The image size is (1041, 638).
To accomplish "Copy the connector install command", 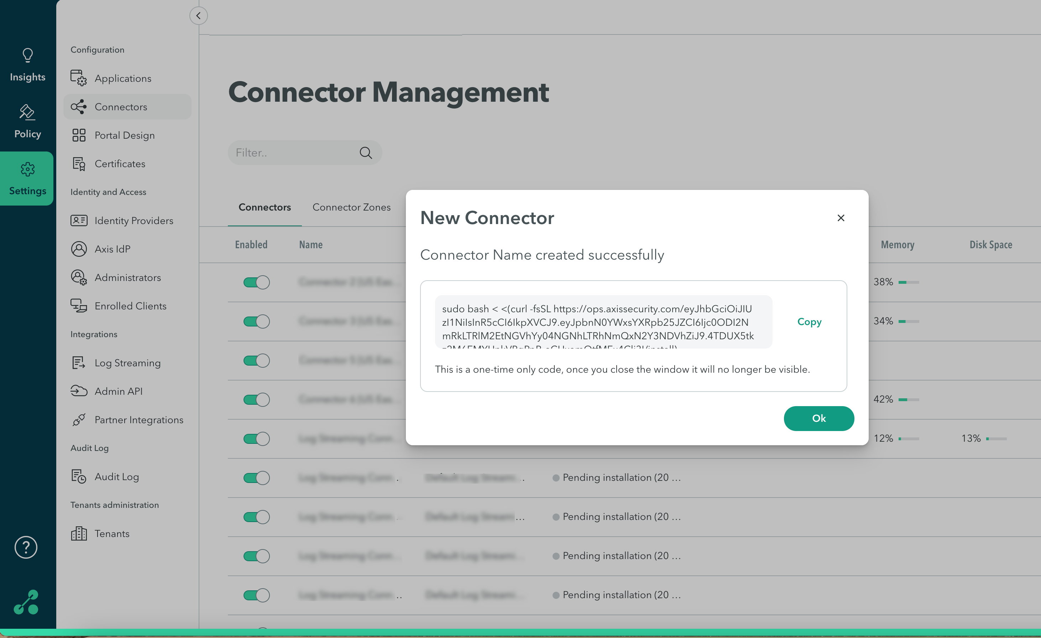I will [x=809, y=321].
